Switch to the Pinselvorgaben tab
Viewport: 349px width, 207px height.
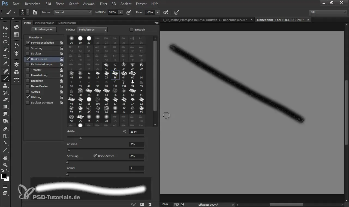point(45,23)
